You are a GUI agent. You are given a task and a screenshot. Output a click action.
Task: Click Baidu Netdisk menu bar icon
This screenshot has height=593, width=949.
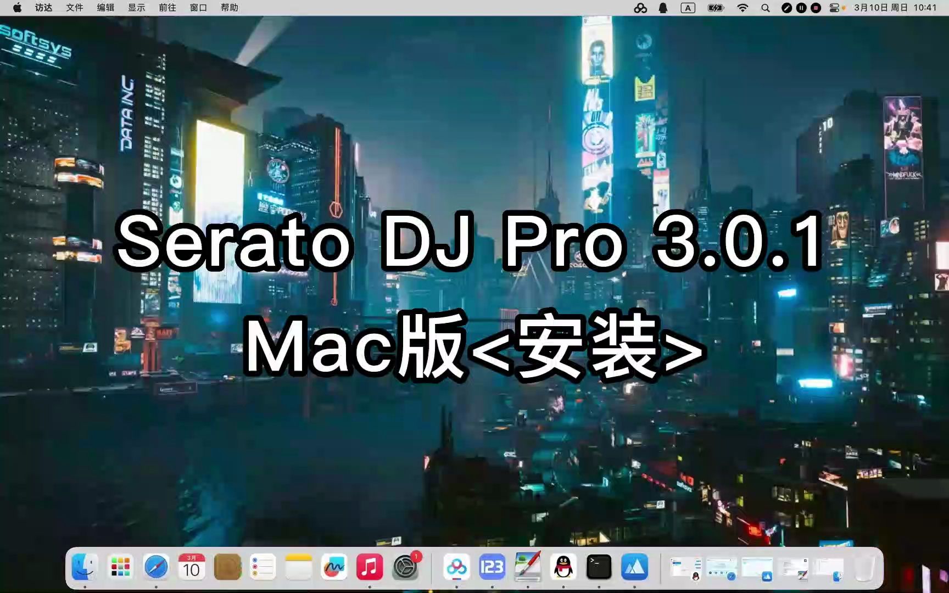pyautogui.click(x=640, y=8)
